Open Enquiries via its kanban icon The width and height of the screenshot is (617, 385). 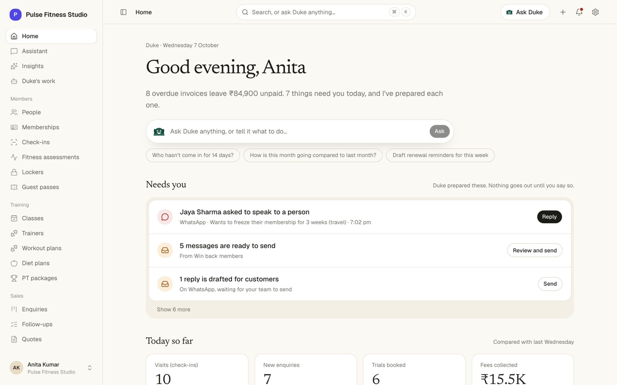coord(14,310)
